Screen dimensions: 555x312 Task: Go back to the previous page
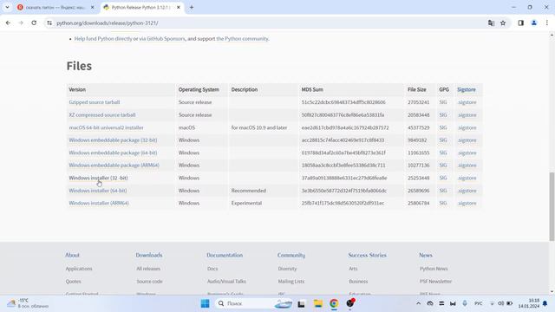tap(8, 23)
